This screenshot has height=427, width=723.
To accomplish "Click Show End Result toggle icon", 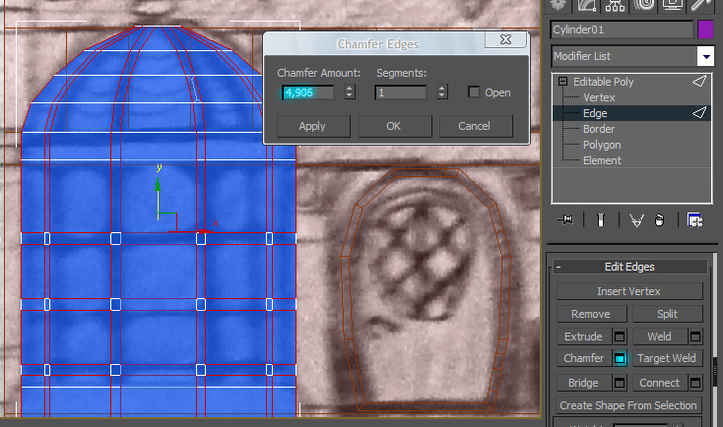I will [603, 220].
